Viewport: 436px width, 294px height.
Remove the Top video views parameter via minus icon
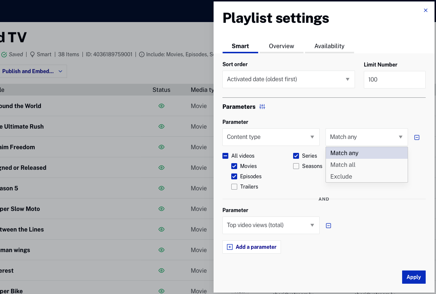tap(328, 226)
